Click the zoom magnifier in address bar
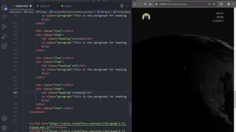The height and width of the screenshot is (132, 236). (x=209, y=4)
